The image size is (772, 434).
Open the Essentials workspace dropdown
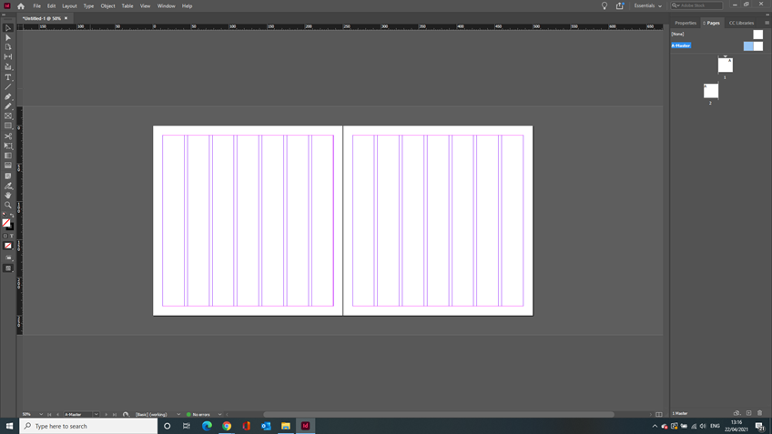(648, 5)
